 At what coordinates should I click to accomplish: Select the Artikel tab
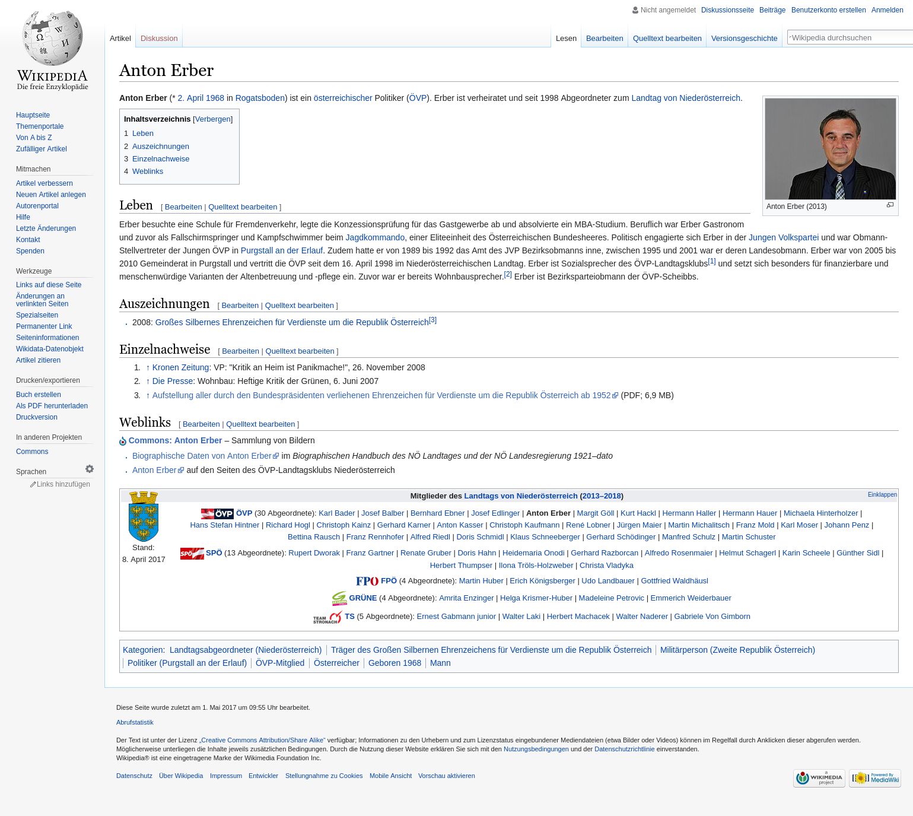click(x=120, y=38)
